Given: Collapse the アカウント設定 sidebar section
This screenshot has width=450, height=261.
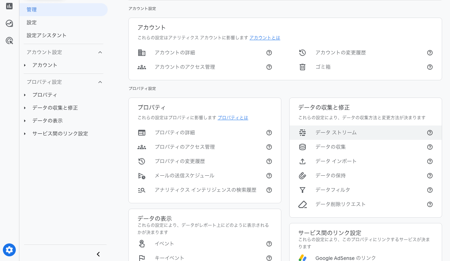Looking at the screenshot, I should click(100, 52).
